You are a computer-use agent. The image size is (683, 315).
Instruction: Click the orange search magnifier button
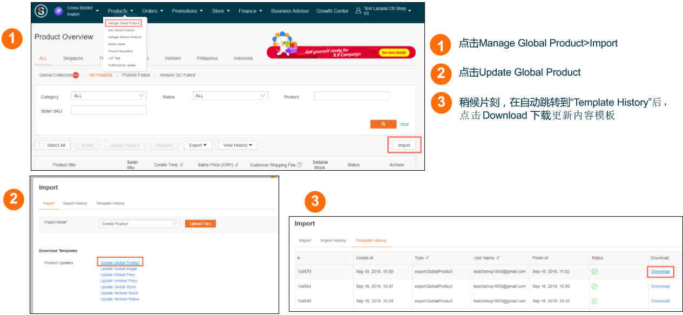click(x=383, y=124)
